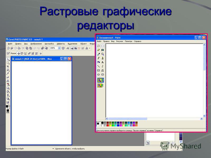The width and height of the screenshot is (211, 158).
Task: Choose the Rounded Rectangle tool in Paint
Action: tap(103, 75)
